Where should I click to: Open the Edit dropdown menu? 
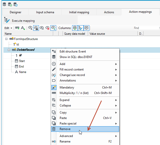point(8,28)
